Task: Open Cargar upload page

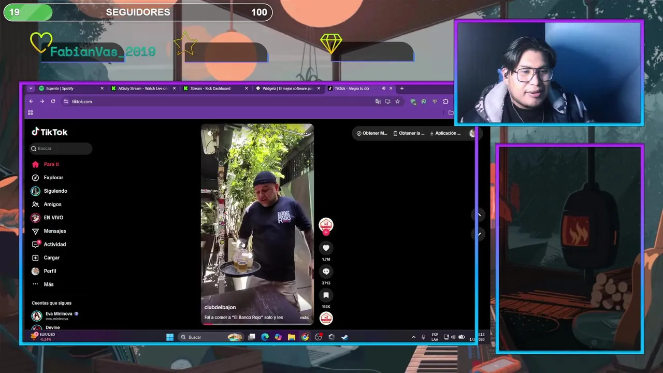Action: (46, 258)
